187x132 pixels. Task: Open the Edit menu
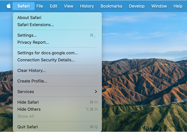[x=53, y=6]
